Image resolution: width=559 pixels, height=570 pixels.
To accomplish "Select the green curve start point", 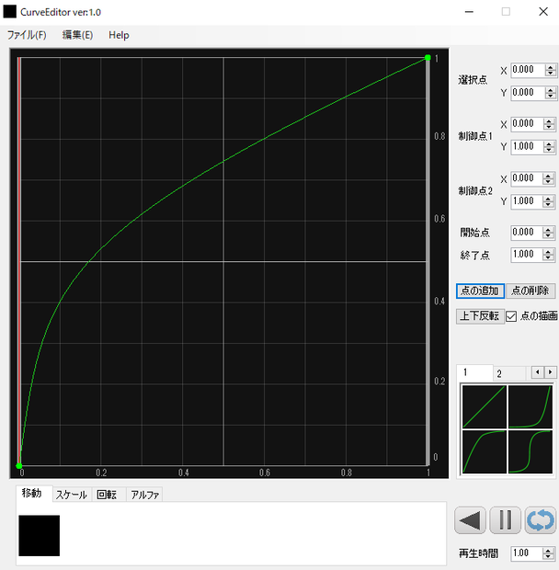I will (19, 466).
